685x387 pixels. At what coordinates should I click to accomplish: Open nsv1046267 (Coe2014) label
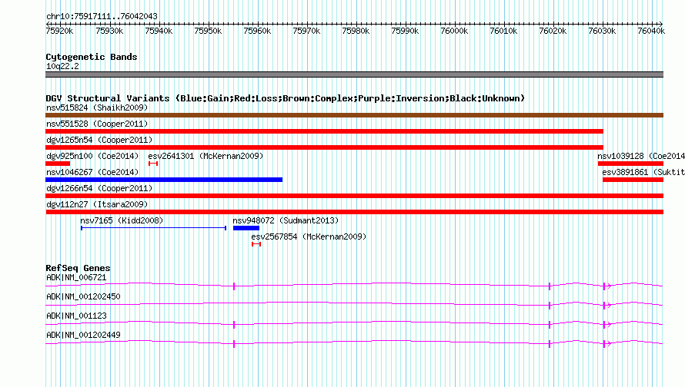pos(92,172)
